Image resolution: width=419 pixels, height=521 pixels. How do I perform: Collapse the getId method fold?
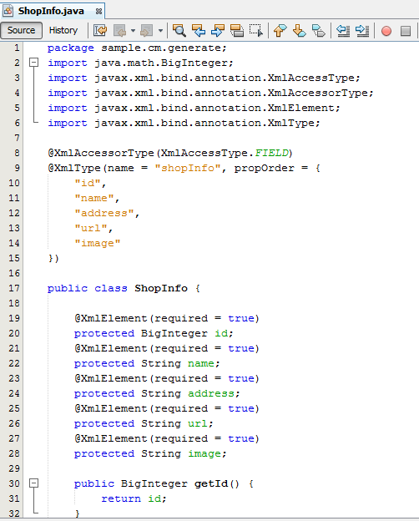pyautogui.click(x=34, y=483)
